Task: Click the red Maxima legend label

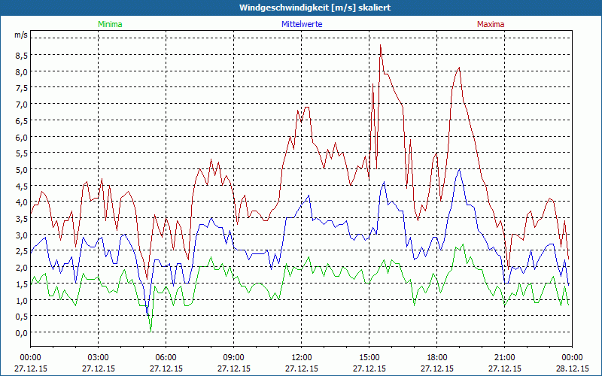Action: (491, 24)
